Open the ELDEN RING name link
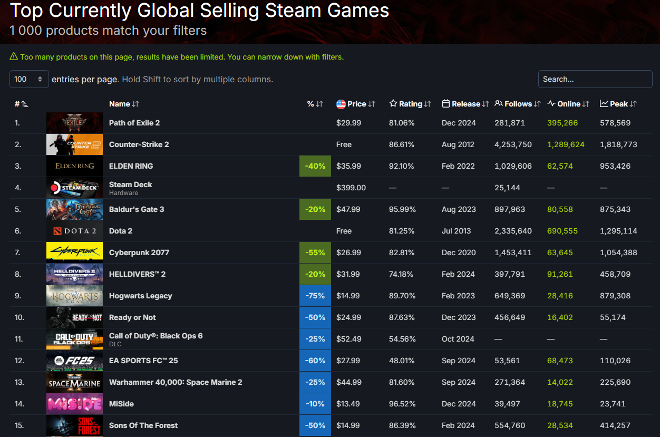This screenshot has height=437, width=660. coord(131,166)
